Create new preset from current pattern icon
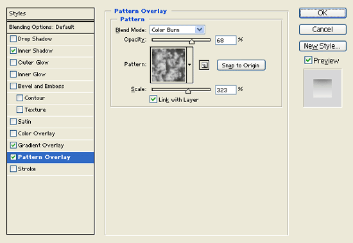 click(x=204, y=65)
